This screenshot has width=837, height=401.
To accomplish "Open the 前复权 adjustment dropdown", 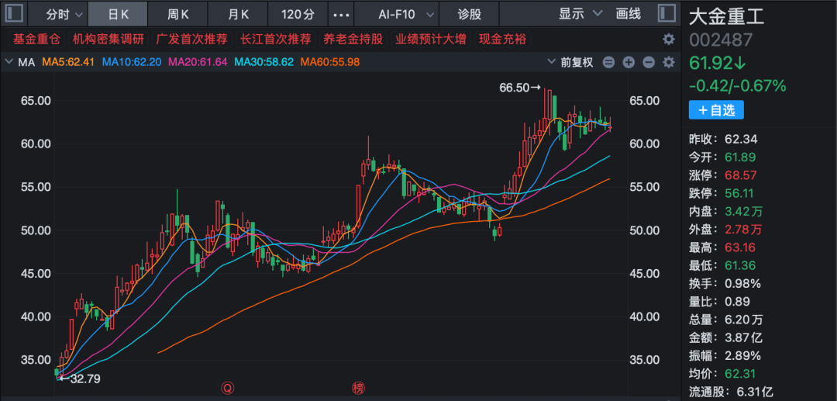I will (570, 62).
